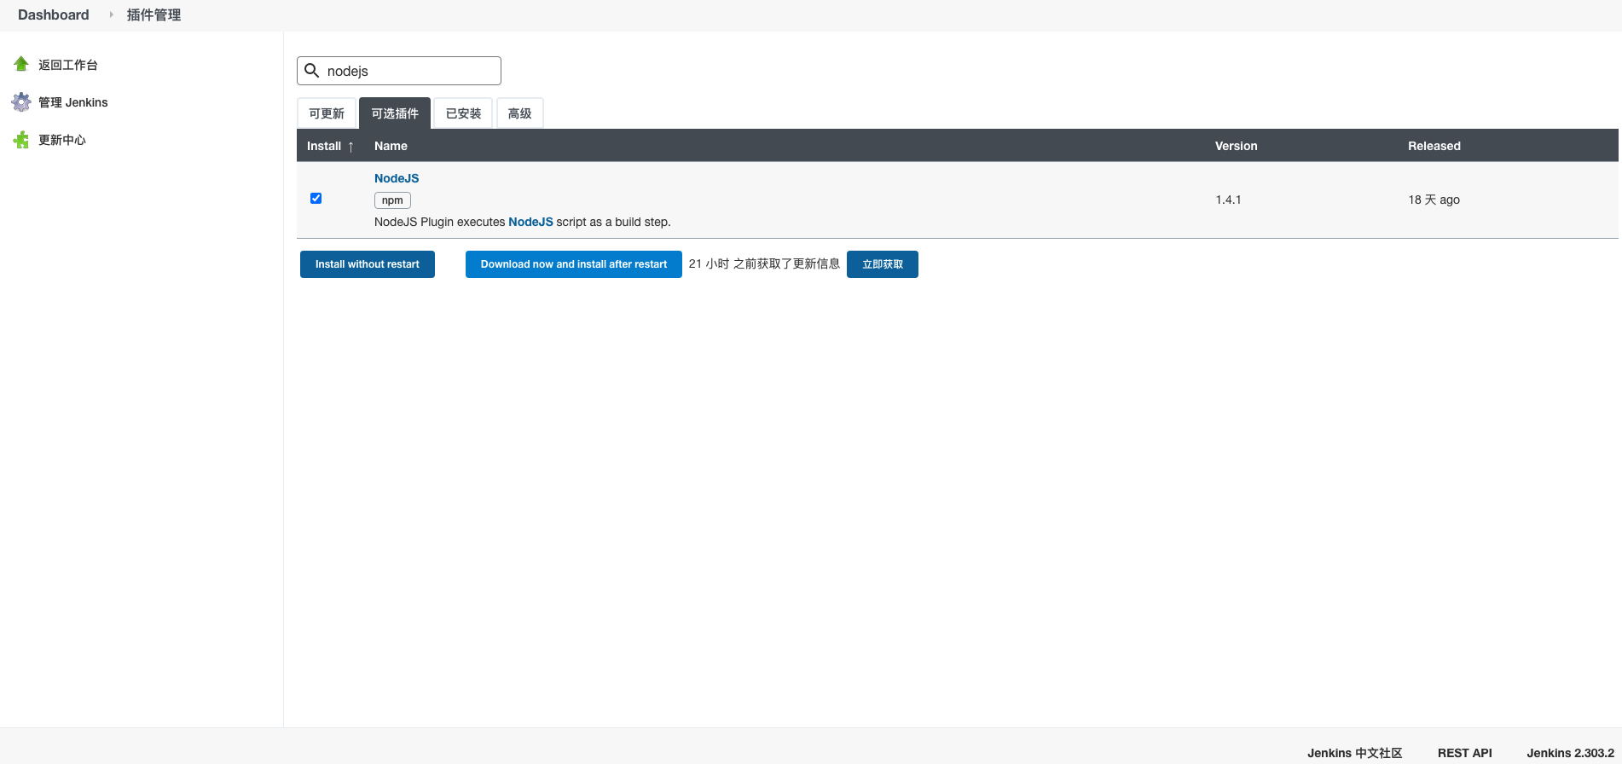Select the 可选插件 tab
The height and width of the screenshot is (764, 1622).
tap(395, 113)
